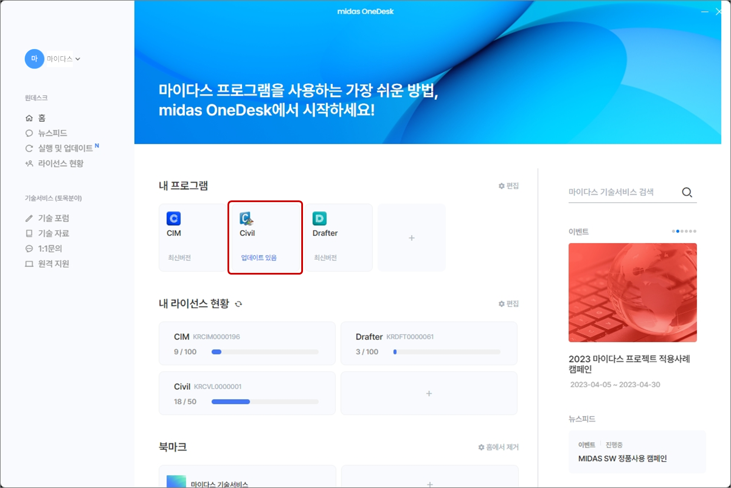Open 1:1문의 inquiry page

(x=43, y=249)
